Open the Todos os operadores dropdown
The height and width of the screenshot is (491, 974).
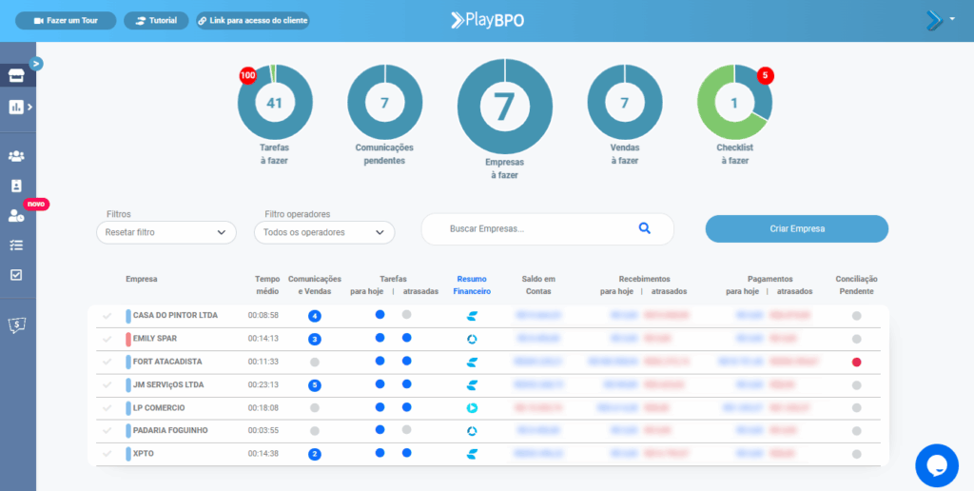(324, 232)
